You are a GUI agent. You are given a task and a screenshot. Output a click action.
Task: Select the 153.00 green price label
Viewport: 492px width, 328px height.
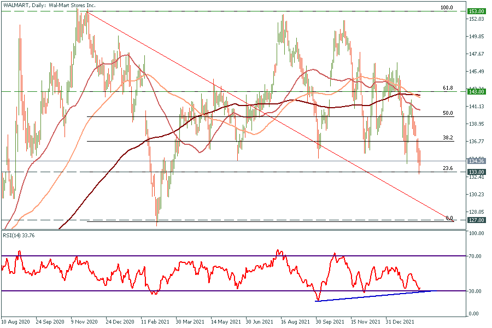click(477, 11)
